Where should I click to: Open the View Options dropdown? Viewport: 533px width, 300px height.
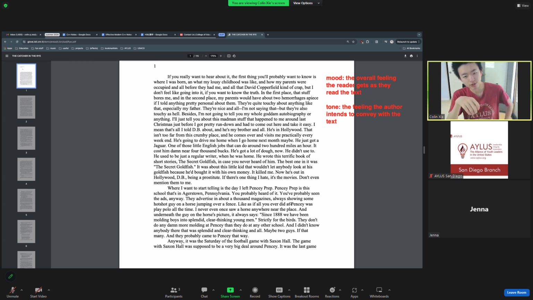pos(305,3)
